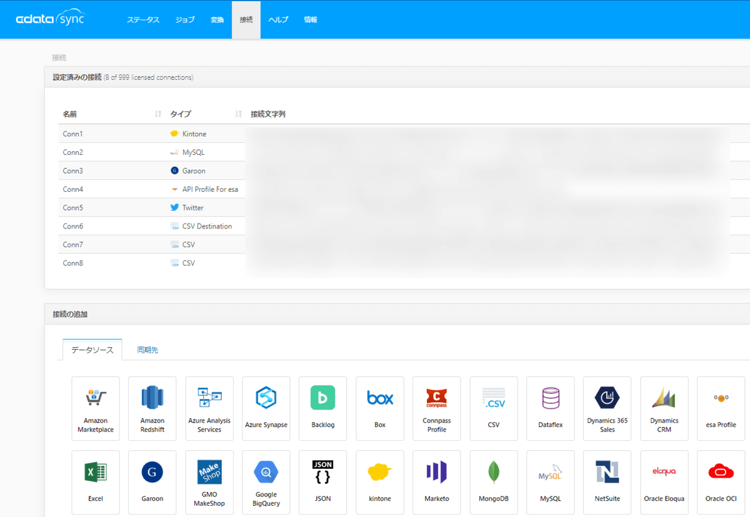Choose the Dataflex connector tile
750x517 pixels.
pyautogui.click(x=551, y=408)
